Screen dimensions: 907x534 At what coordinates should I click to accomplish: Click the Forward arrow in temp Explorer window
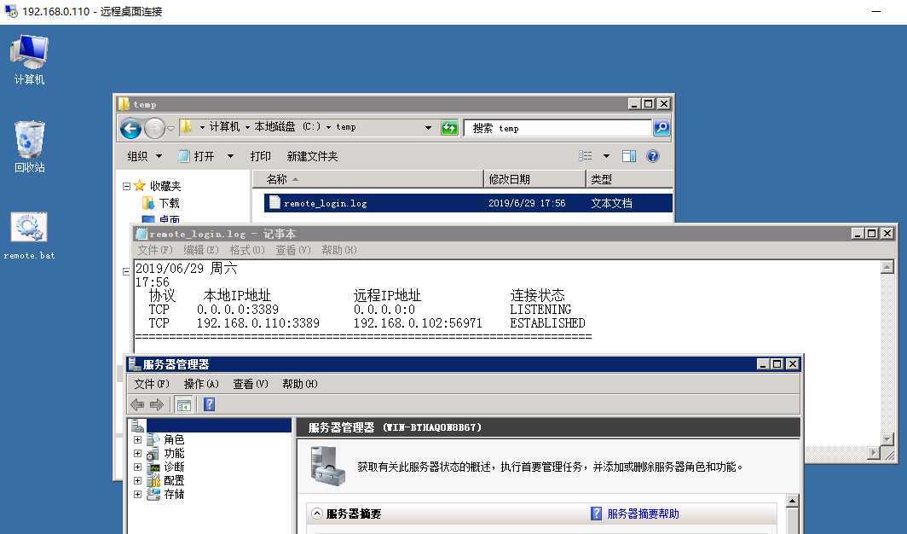154,128
